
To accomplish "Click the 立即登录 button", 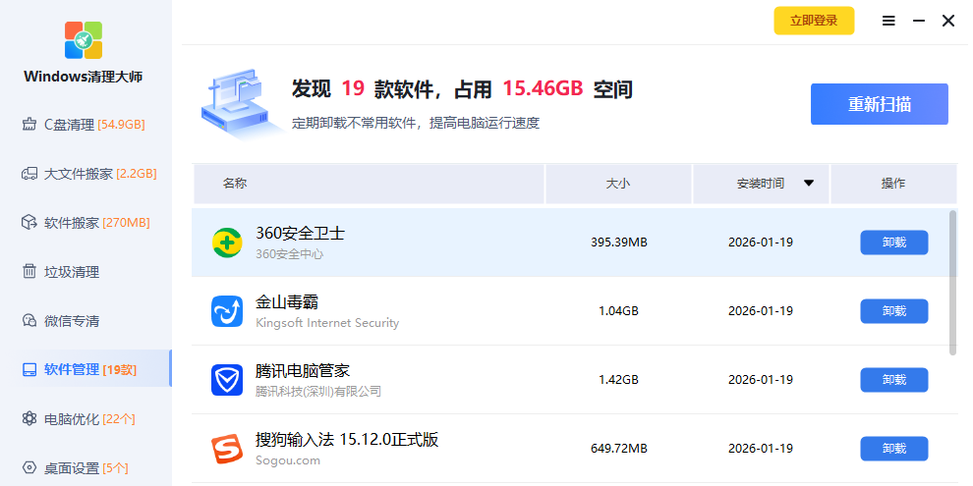I will click(x=814, y=21).
